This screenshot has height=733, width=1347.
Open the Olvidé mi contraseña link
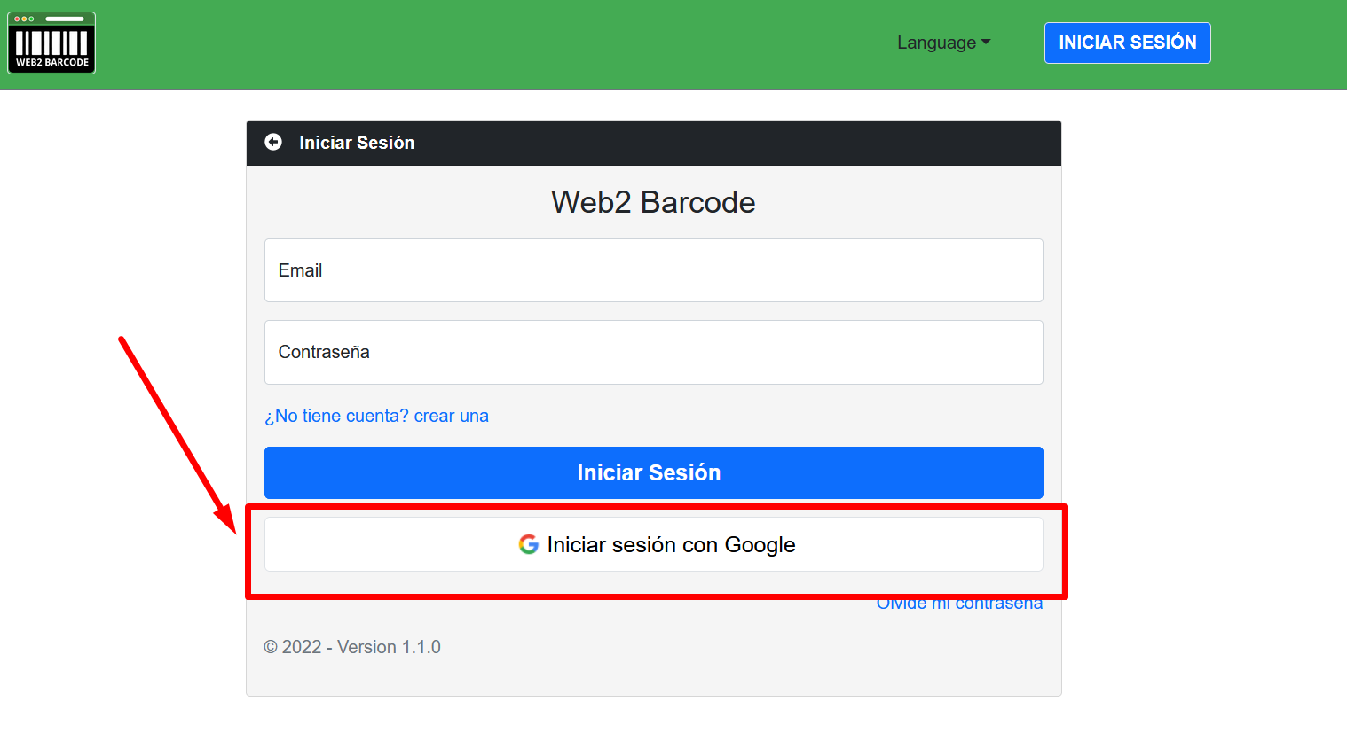(x=959, y=604)
